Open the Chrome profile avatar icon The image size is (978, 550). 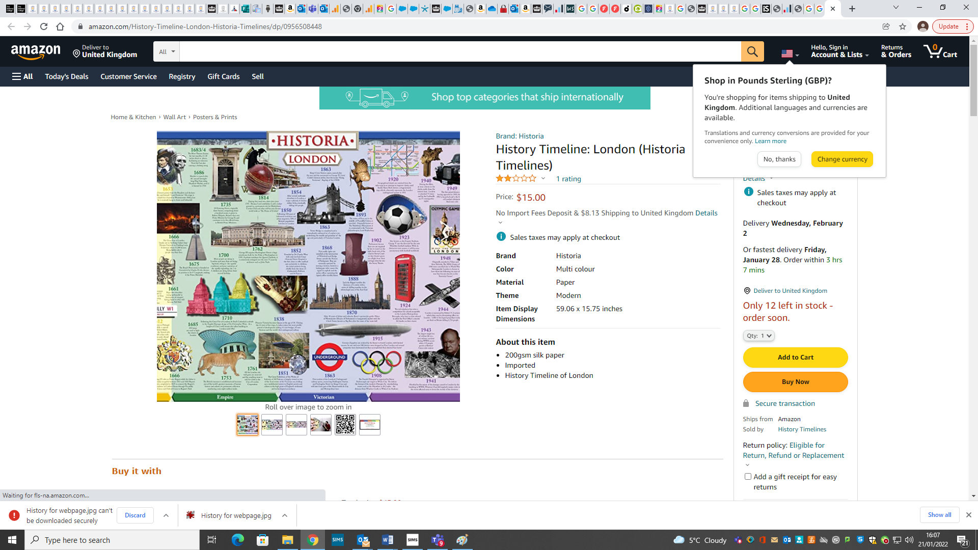pyautogui.click(x=922, y=26)
